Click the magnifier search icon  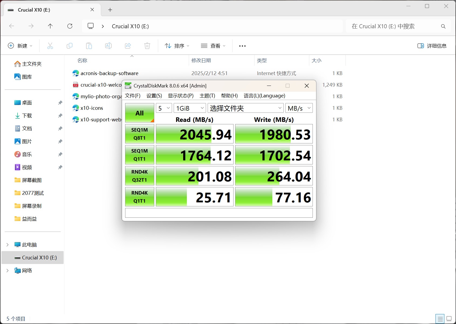[443, 26]
